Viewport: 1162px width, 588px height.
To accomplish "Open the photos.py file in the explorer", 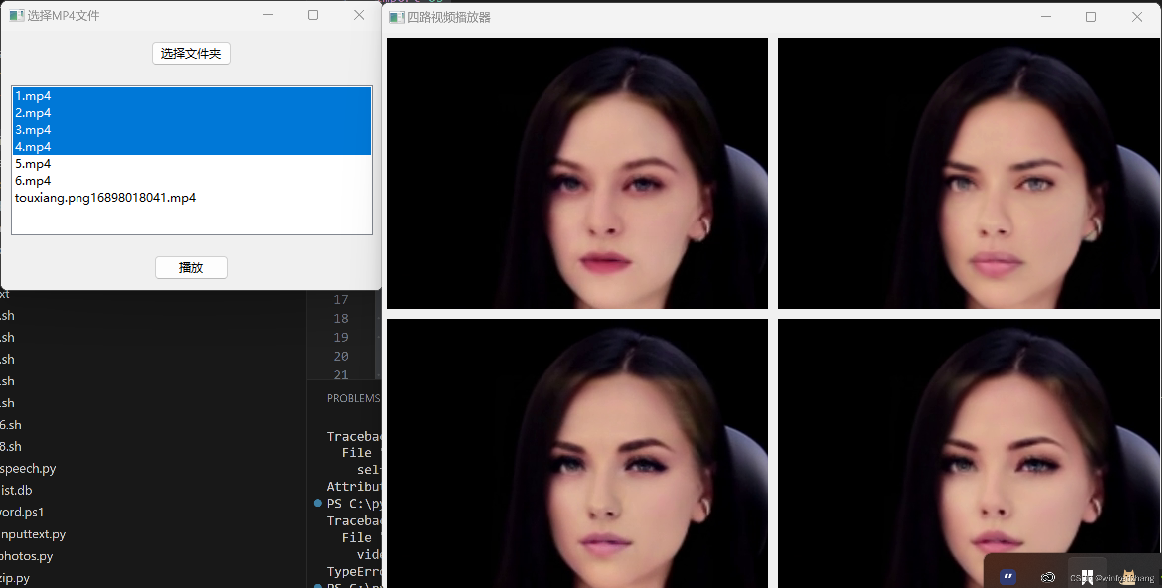I will tap(27, 556).
